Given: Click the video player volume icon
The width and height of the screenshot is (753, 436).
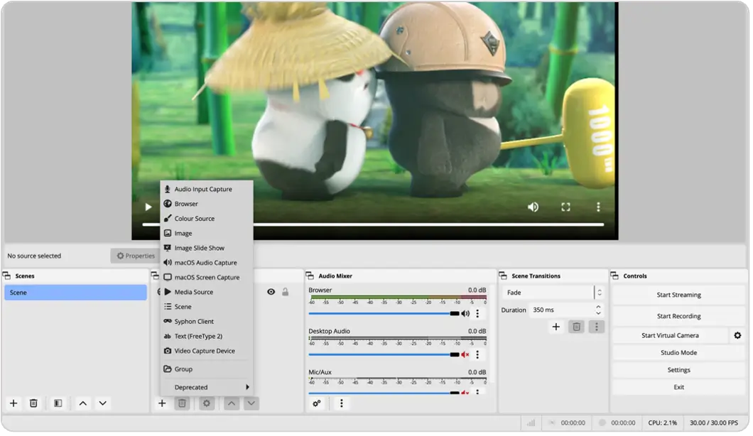Looking at the screenshot, I should tap(533, 207).
